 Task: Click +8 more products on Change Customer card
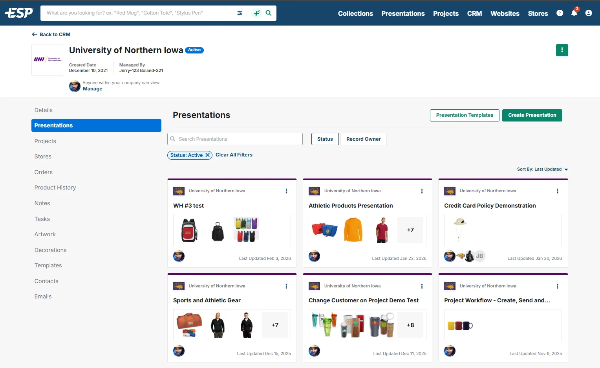click(410, 325)
